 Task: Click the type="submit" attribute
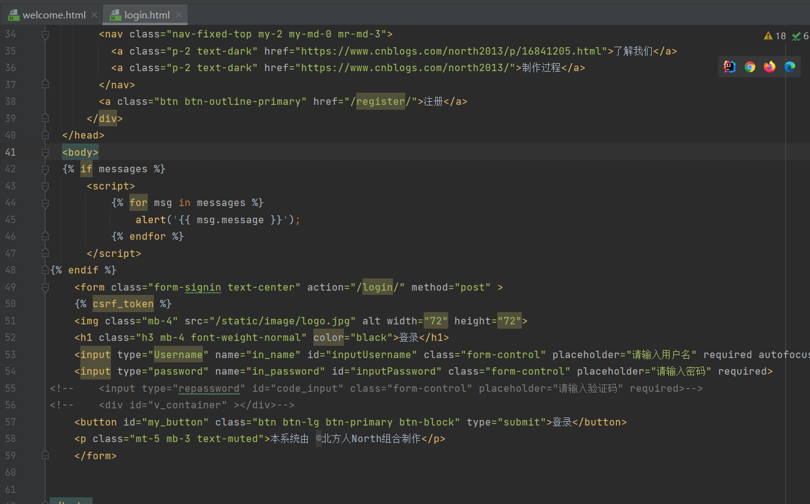point(506,422)
